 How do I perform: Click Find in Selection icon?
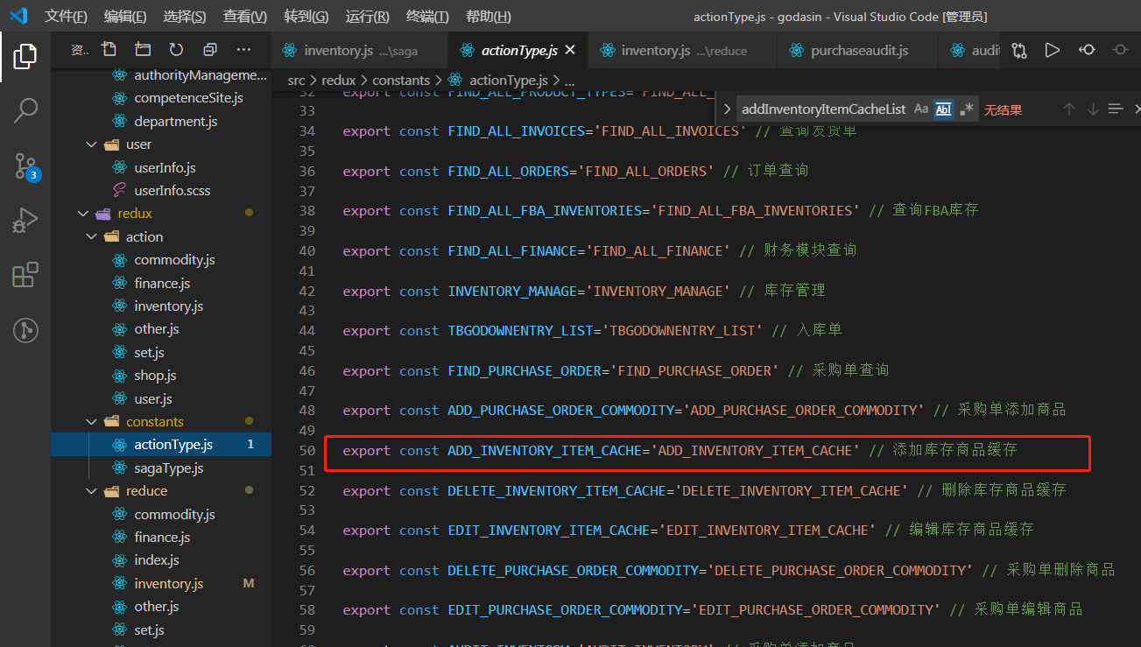pyautogui.click(x=1116, y=109)
